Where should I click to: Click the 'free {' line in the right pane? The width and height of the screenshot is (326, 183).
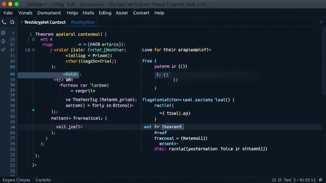[x=149, y=61]
